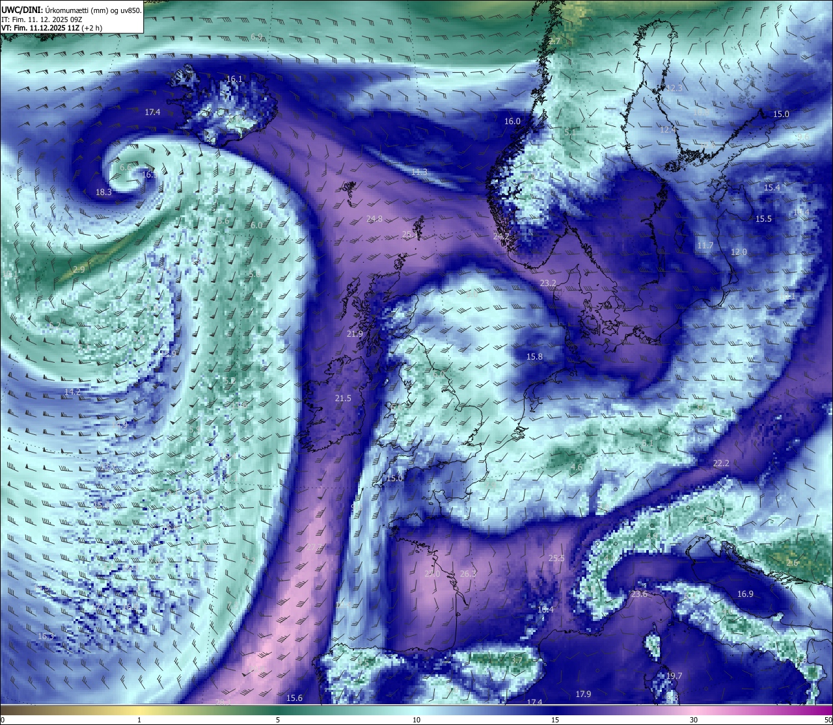The image size is (833, 725).
Task: Click the 15.8 value in the North Sea
Action: 534,357
